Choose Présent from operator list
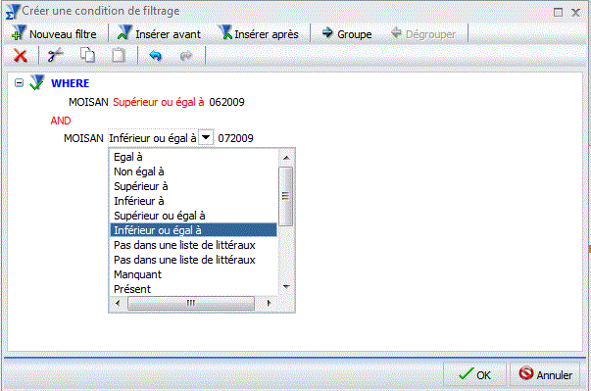This screenshot has height=391, width=591. tap(194, 289)
